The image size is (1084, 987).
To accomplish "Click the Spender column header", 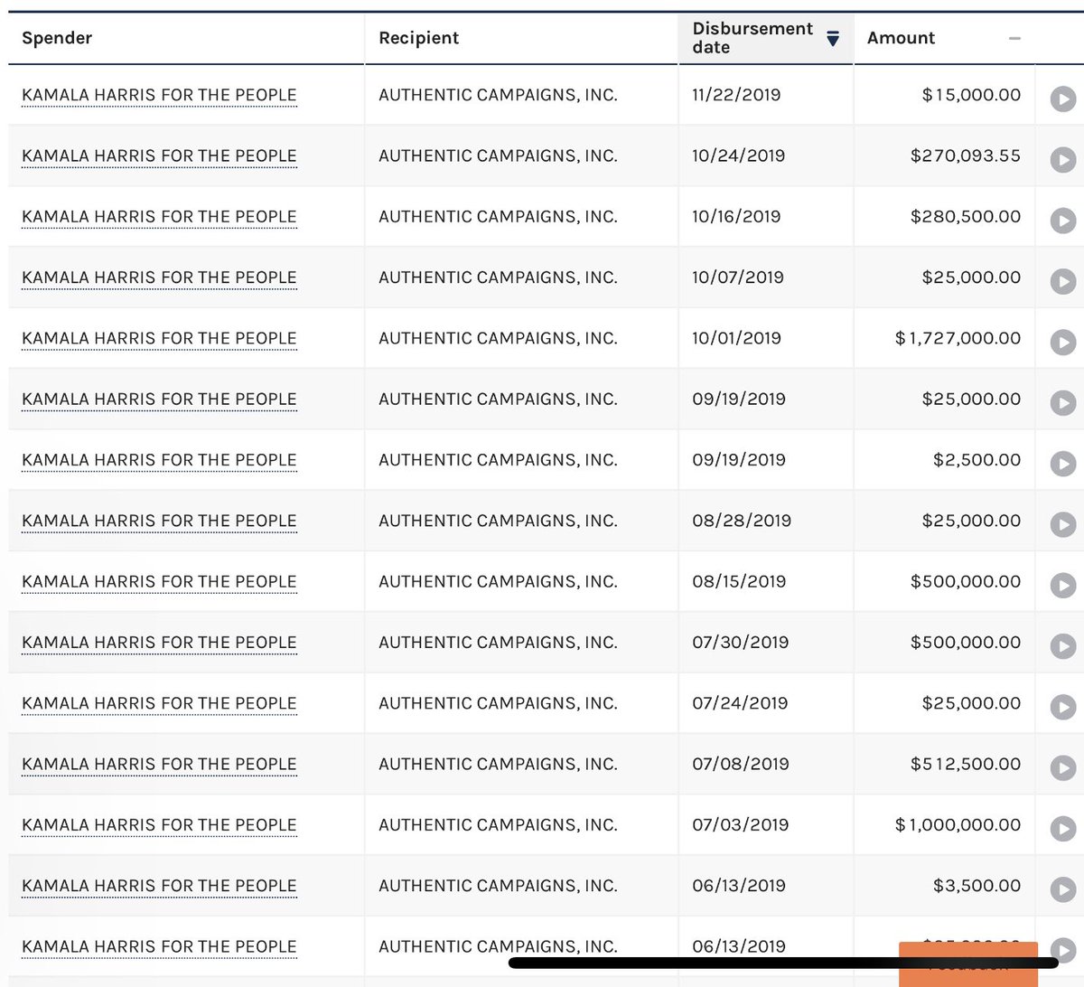I will pyautogui.click(x=57, y=38).
